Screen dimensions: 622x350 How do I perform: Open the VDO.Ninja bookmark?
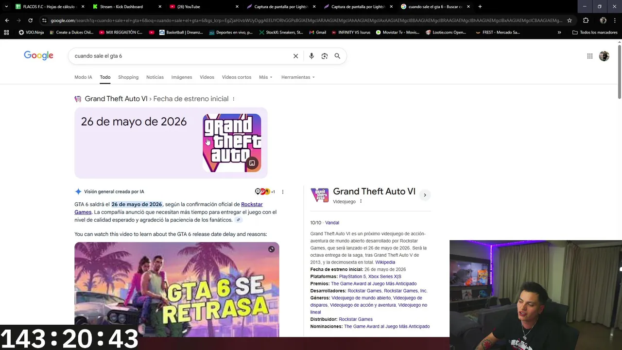[x=32, y=33]
